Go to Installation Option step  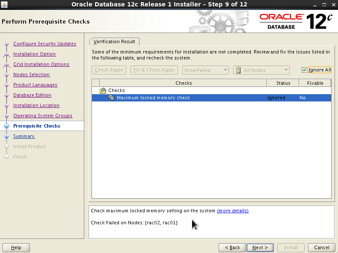[35, 54]
